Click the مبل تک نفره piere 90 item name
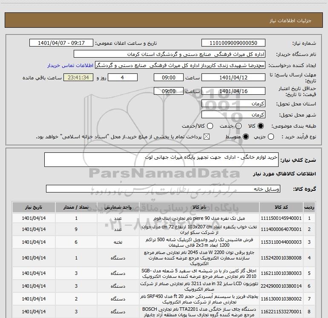The height and width of the screenshot is (318, 328). [199, 218]
